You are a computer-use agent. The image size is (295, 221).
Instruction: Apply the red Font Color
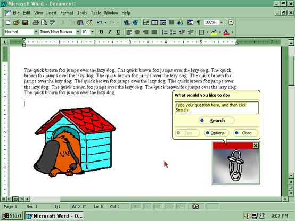coord(226,32)
